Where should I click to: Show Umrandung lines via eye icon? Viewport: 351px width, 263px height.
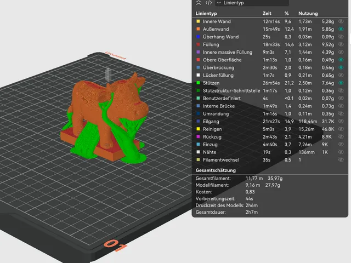pos(341,113)
